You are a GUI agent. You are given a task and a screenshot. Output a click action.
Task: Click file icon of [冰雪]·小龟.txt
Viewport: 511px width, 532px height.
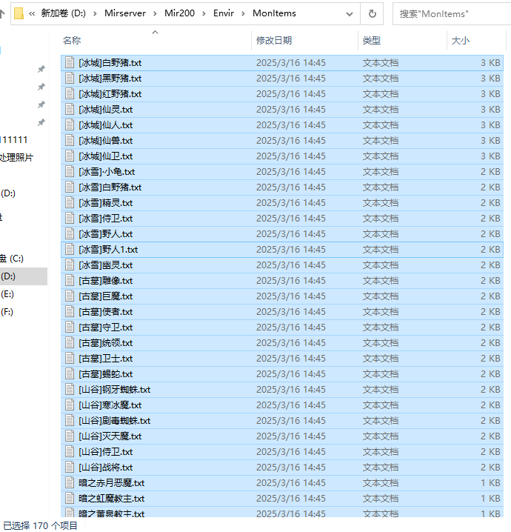pos(70,172)
